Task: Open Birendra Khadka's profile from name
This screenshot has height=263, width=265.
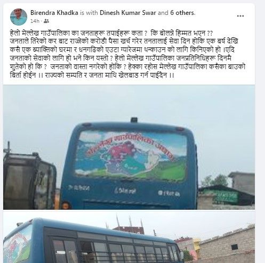Action: click(x=54, y=13)
